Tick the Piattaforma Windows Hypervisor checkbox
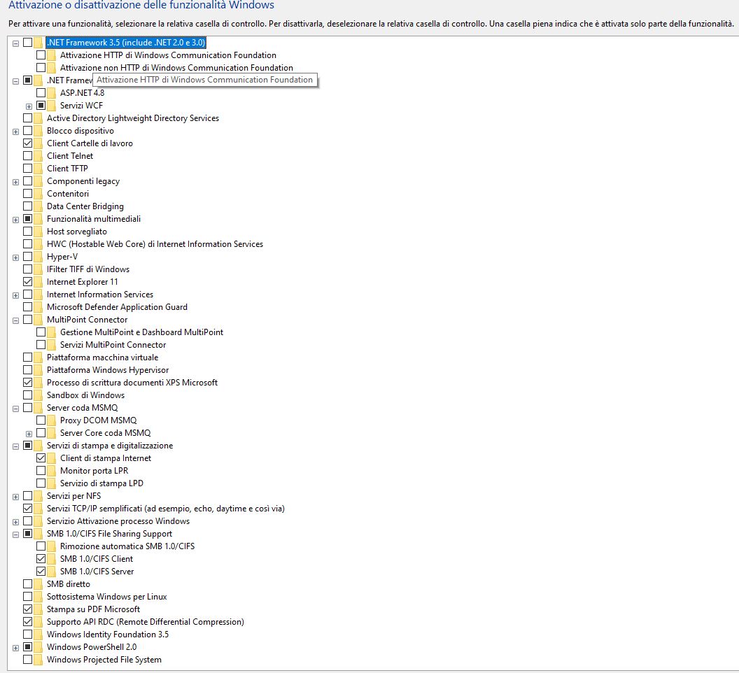Viewport: 739px width, 673px height. click(x=28, y=370)
